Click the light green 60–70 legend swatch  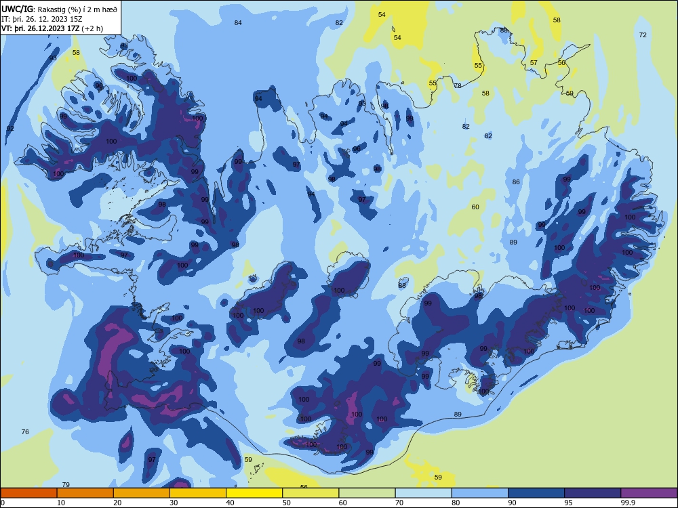pyautogui.click(x=367, y=493)
